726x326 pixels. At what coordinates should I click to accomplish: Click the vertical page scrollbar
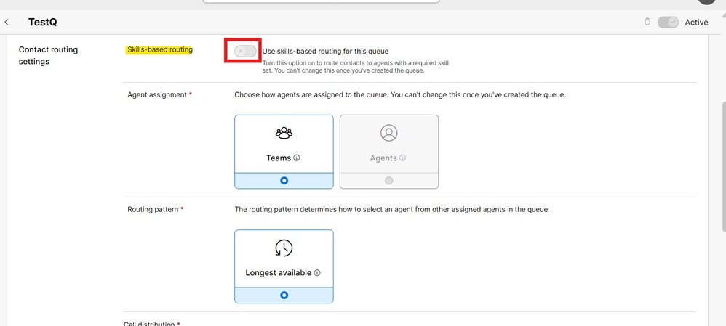pyautogui.click(x=723, y=166)
